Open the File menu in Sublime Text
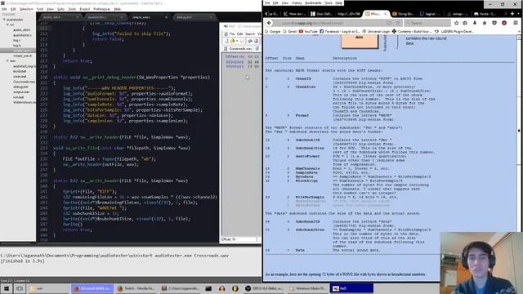523x294 pixels. click(4, 9)
